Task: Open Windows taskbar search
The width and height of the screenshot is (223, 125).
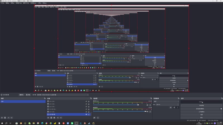Action: (x=6, y=123)
